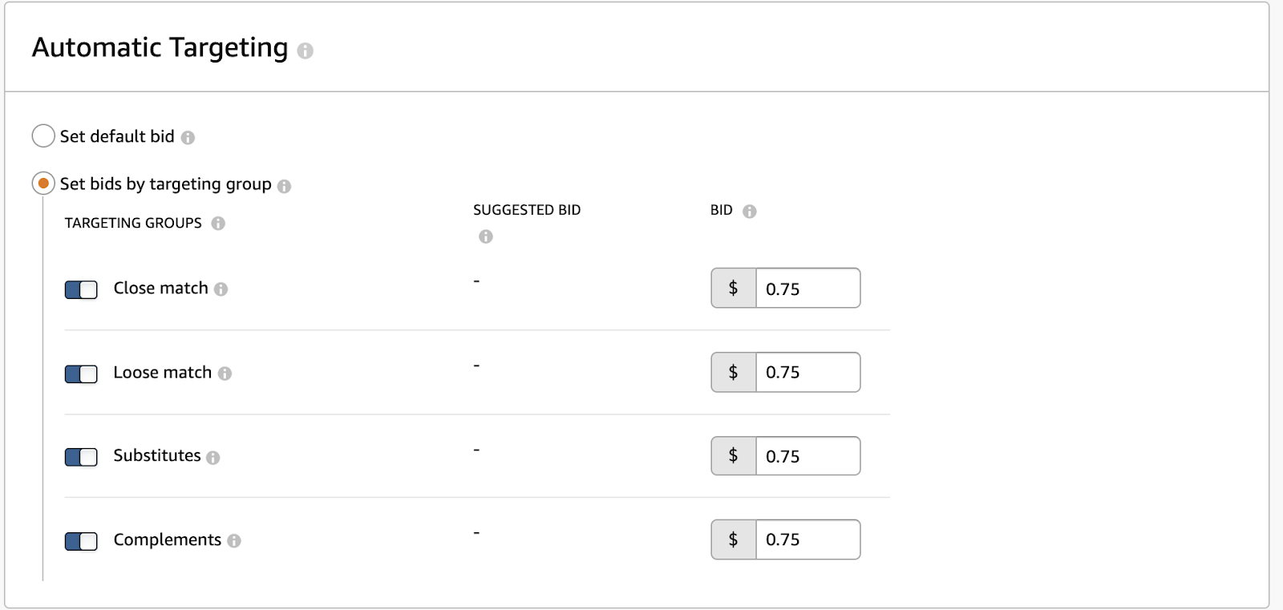The height and width of the screenshot is (610, 1283).
Task: Disable the Loose match targeting switch
Action: click(81, 374)
